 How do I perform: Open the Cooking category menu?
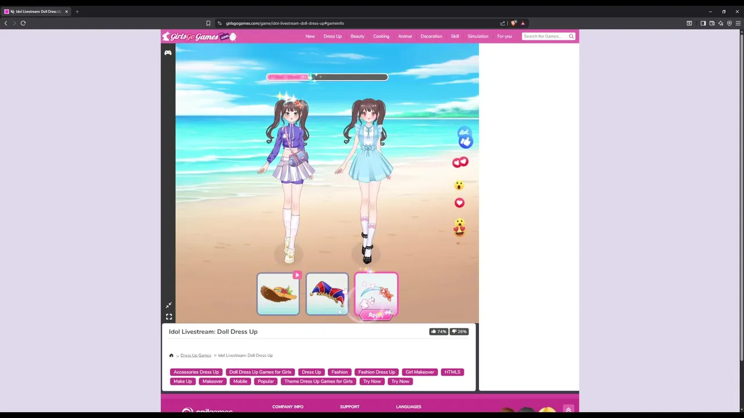(x=381, y=37)
